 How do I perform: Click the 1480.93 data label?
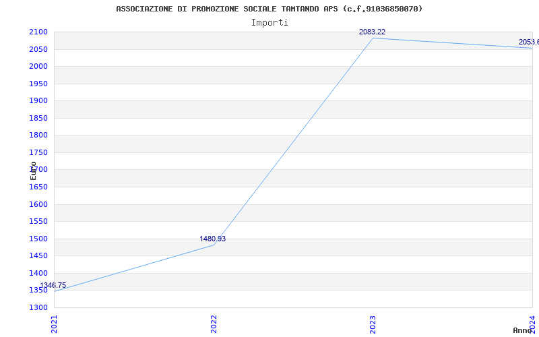coord(213,239)
